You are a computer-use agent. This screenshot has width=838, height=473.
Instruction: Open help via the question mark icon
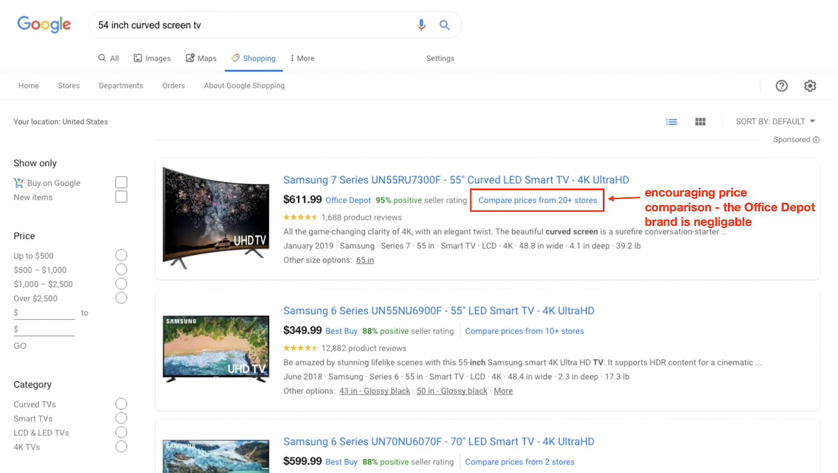pyautogui.click(x=781, y=86)
